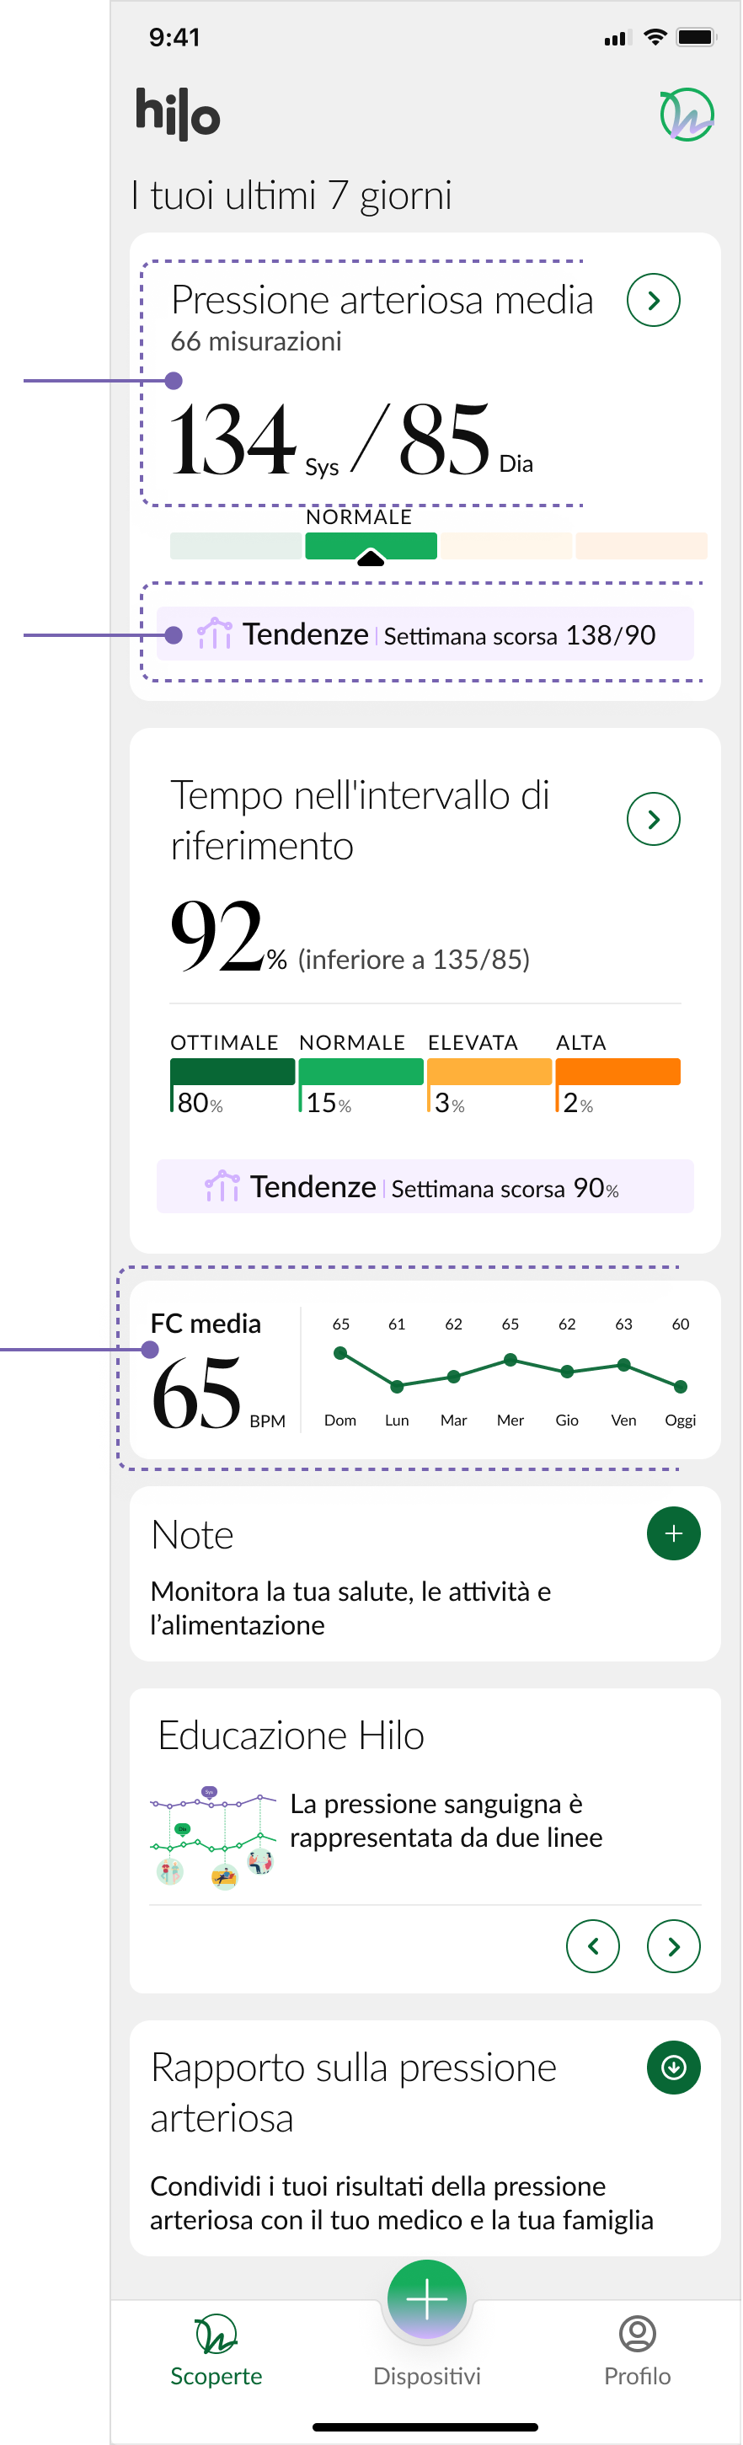Image resolution: width=743 pixels, height=2445 pixels.
Task: Download the Rapporto sulla pressione arteriosa
Action: pos(675,2069)
